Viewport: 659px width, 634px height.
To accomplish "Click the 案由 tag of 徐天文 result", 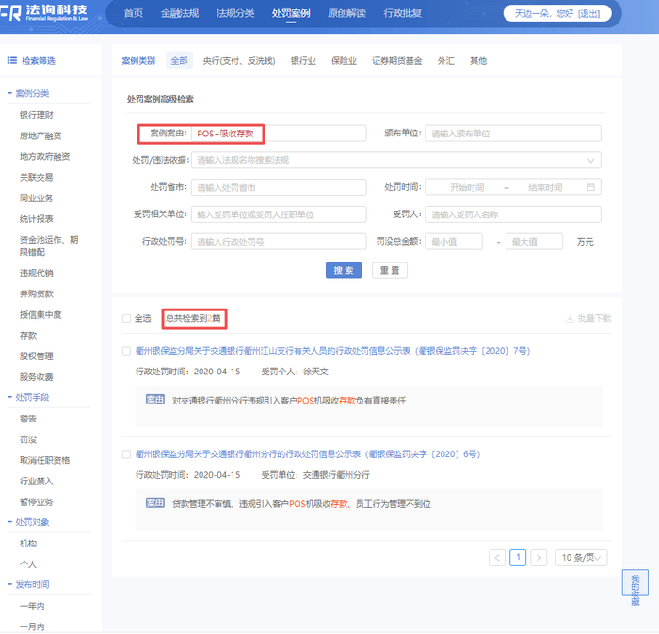I will [155, 400].
